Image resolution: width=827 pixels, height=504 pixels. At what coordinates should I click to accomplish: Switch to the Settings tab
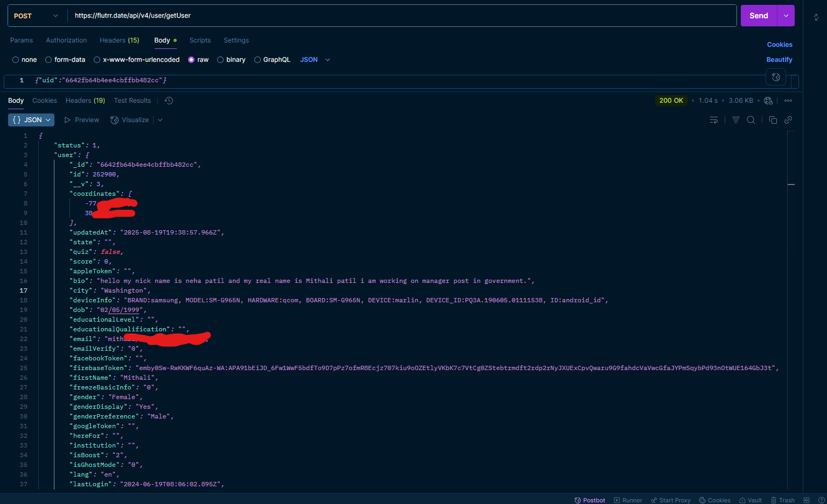(x=236, y=40)
